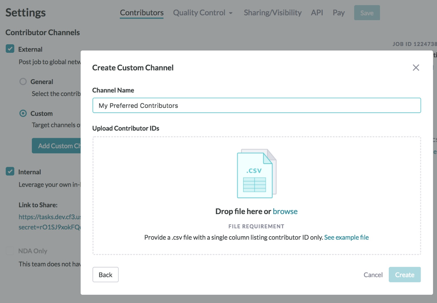Switch to the Pay tab
Screen dimensions: 437x303
[339, 13]
